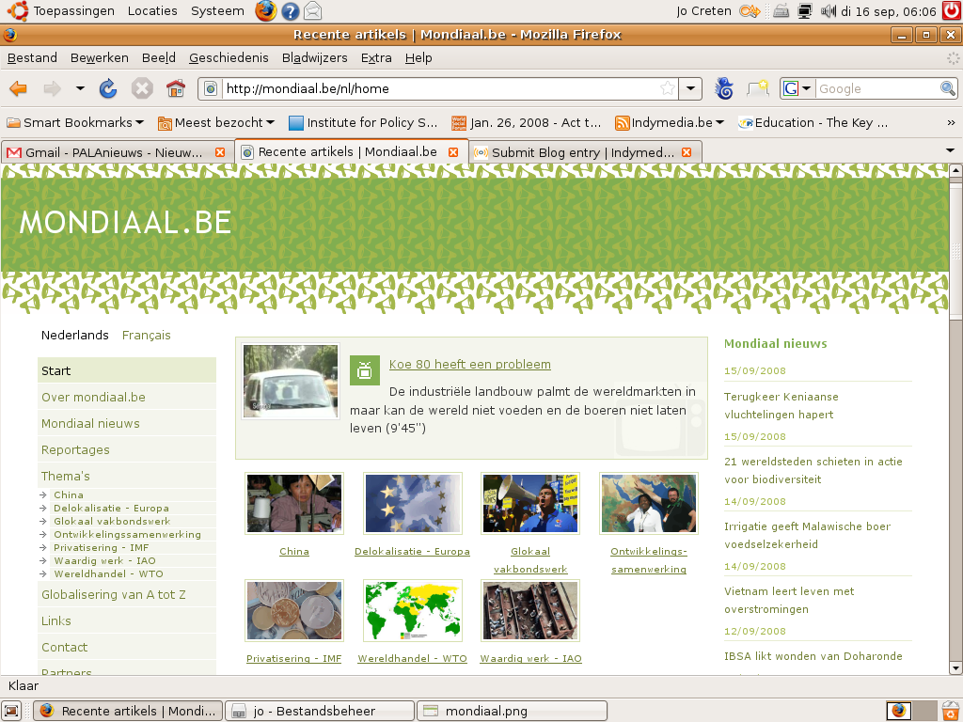Open the mail launcher in the top panel
963x722 pixels.
(x=312, y=11)
